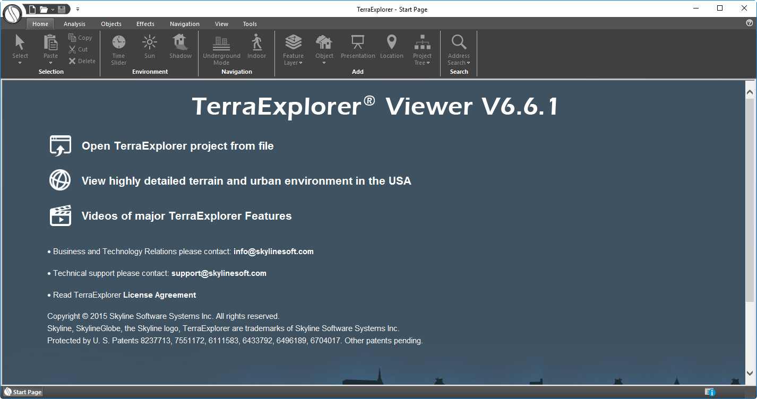Screen dimensions: 757x399
Task: Click the TerraExplorer Viewer V6.6.1 heading
Action: [375, 107]
